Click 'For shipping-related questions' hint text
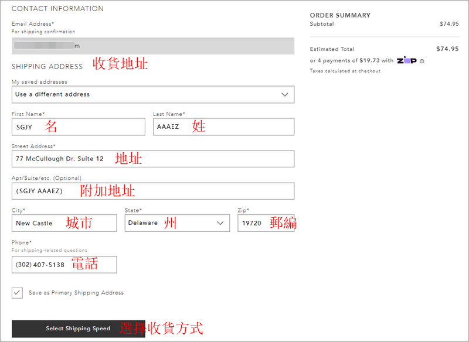Screen dimensions: 469x342 (x=49, y=250)
